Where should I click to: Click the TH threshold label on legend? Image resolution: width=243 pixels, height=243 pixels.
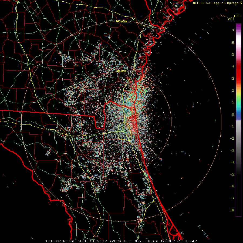click(232, 210)
